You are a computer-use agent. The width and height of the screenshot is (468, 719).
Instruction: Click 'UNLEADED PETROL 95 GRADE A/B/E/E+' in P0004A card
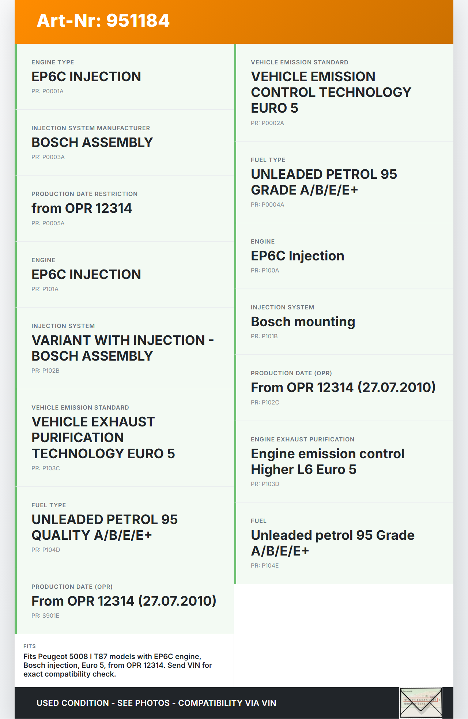tap(324, 182)
